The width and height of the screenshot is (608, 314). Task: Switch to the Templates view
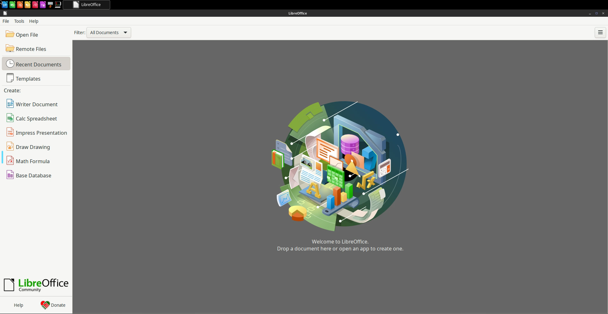coord(28,79)
